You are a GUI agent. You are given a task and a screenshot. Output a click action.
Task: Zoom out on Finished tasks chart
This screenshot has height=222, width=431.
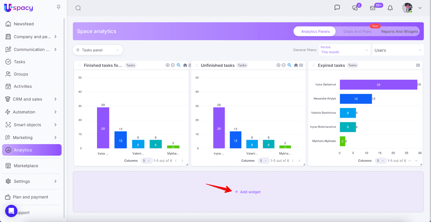pos(173,65)
